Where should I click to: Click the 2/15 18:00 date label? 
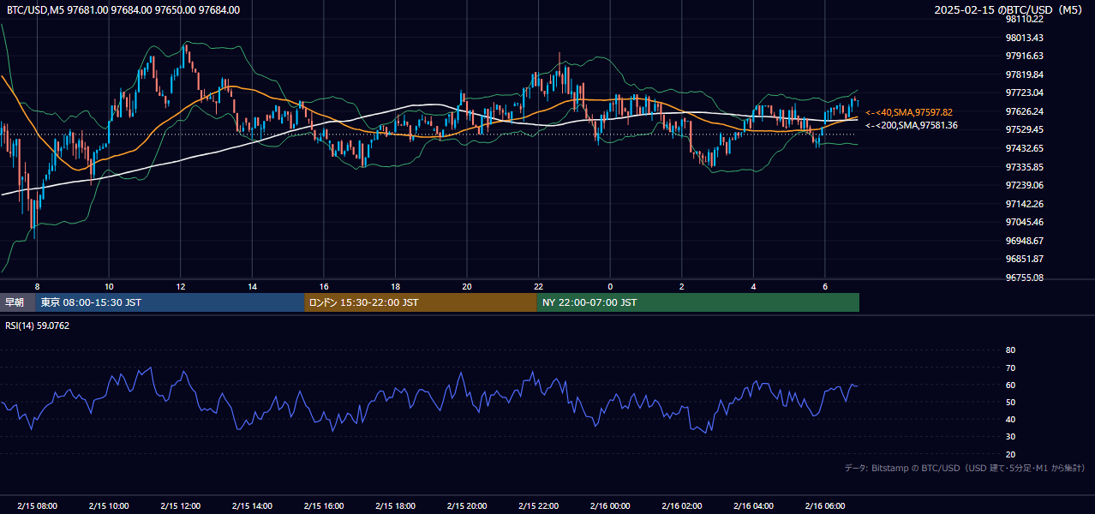pos(395,506)
